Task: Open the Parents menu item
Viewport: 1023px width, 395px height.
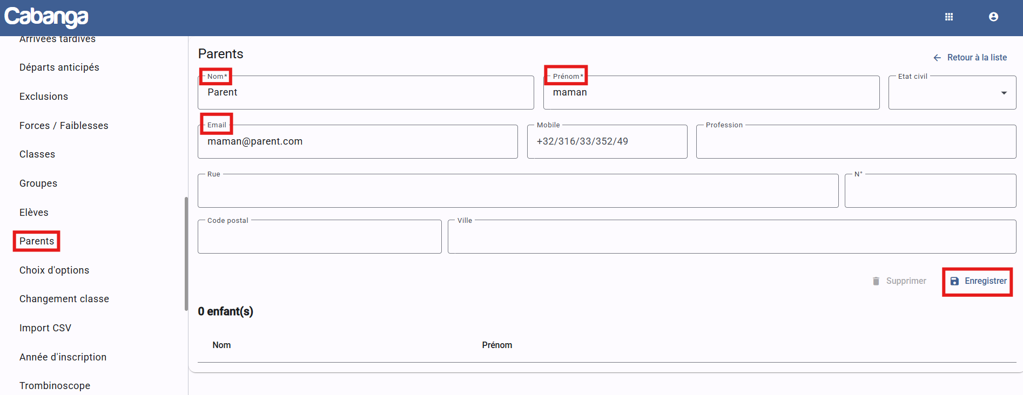Action: click(x=37, y=241)
